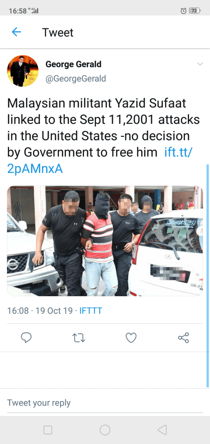Tap the retweet icon
This screenshot has height=444, width=210.
[x=79, y=338]
